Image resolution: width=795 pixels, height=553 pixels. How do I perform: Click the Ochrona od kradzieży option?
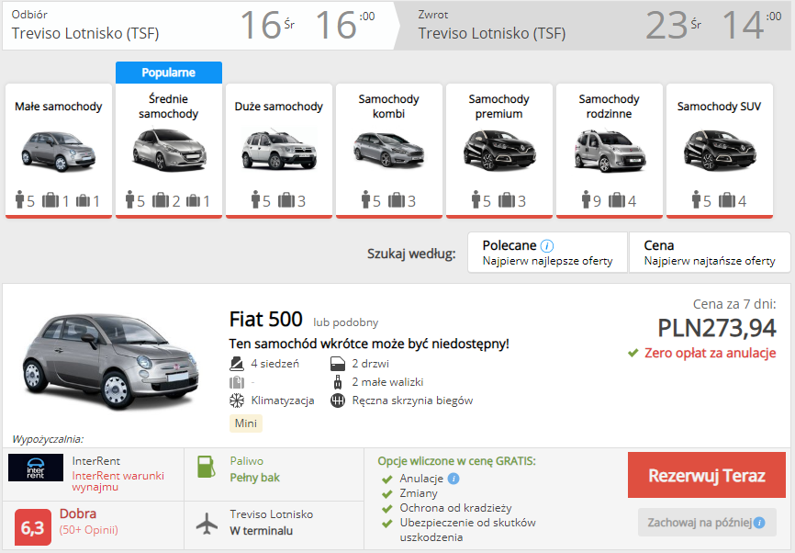point(455,508)
